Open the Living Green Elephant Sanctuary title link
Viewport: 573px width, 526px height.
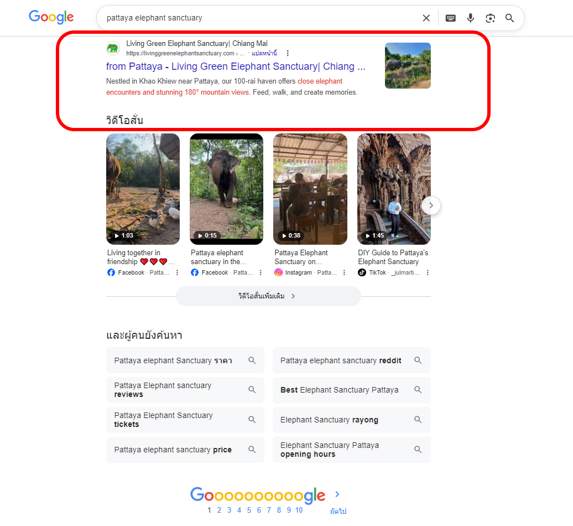(236, 66)
